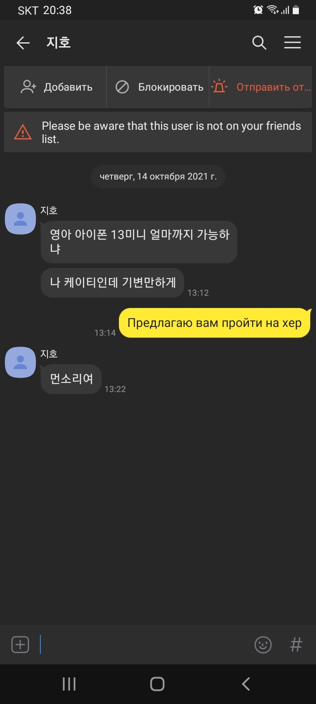Open the chat search magnifier

[259, 43]
